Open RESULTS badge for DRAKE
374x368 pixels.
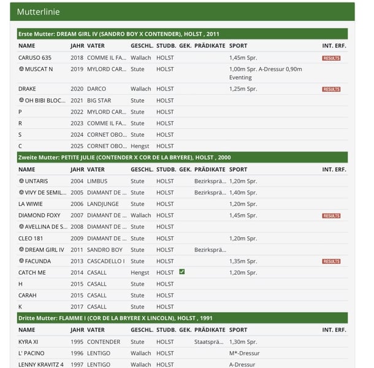click(331, 90)
